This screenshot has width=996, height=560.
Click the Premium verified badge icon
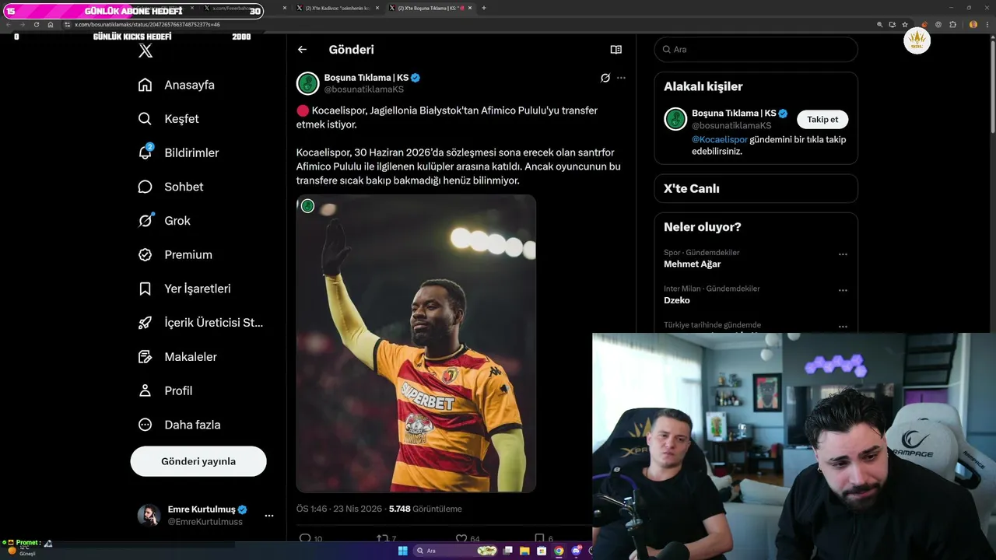pos(145,254)
